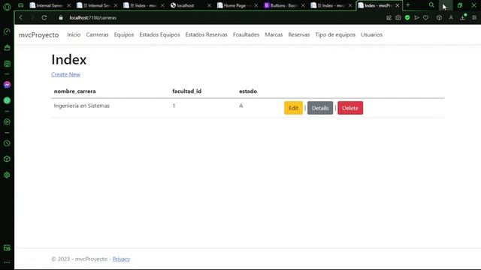This screenshot has height=270, width=481.
Task: Close the active Index - mvcProyecto tab
Action: [398, 5]
